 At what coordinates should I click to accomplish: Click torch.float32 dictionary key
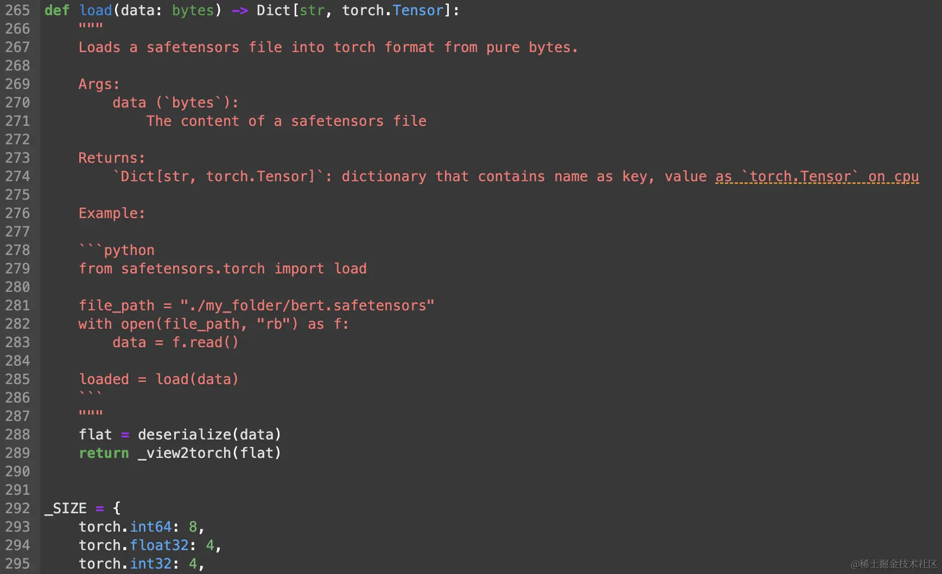pos(133,545)
